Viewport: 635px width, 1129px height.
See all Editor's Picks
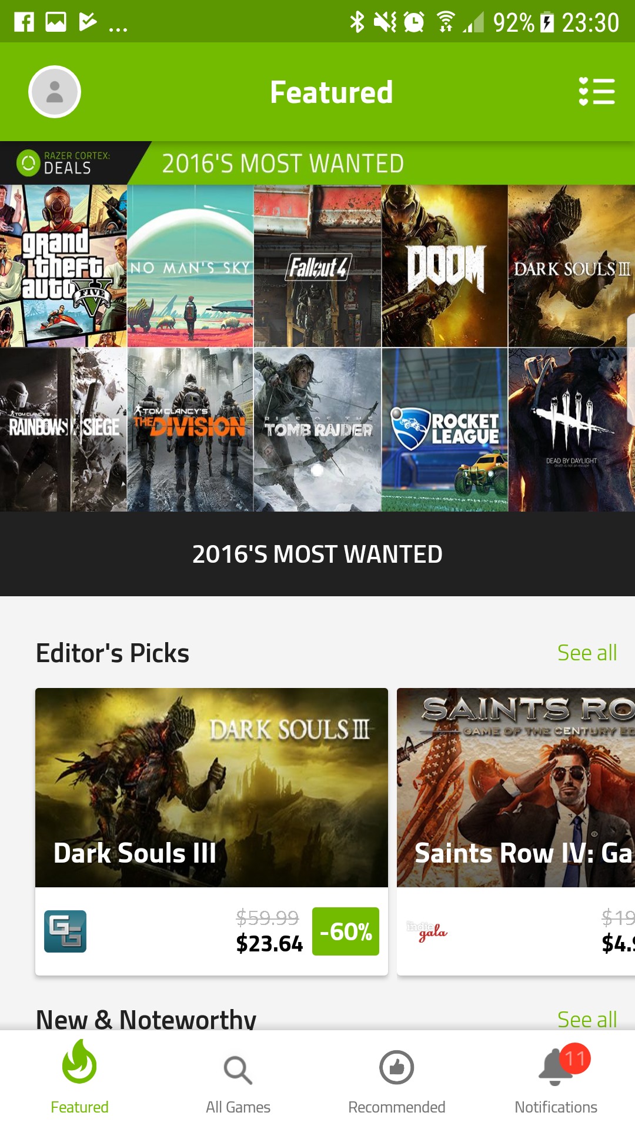point(587,653)
